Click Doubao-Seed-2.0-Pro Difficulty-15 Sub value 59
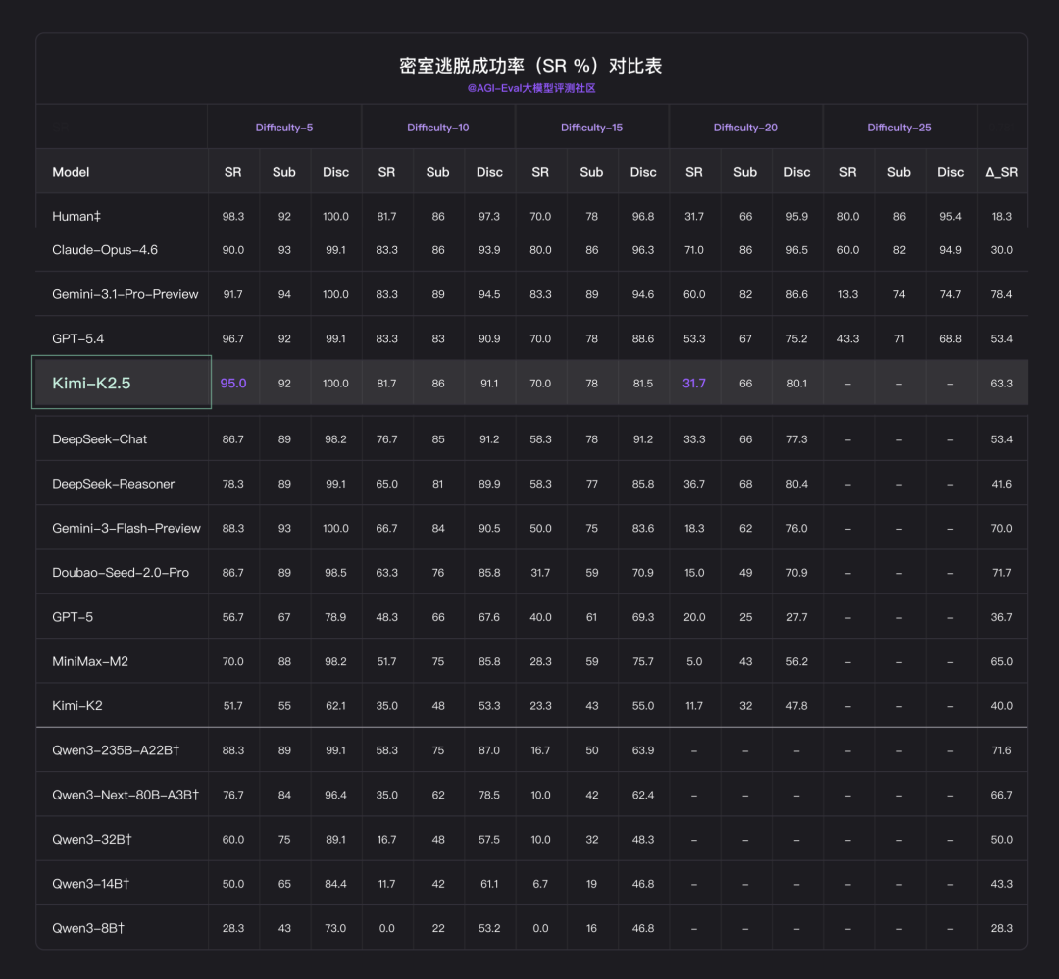1059x979 pixels. (x=591, y=572)
